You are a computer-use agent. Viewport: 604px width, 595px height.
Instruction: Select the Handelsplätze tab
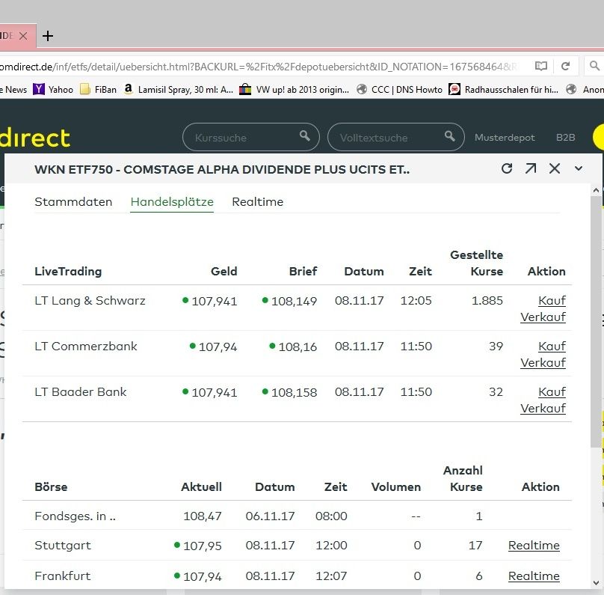(x=172, y=201)
